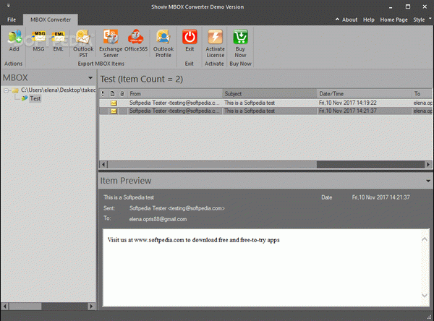Click the email body preview text
Viewport: 434px width, 321px height.
click(x=193, y=240)
